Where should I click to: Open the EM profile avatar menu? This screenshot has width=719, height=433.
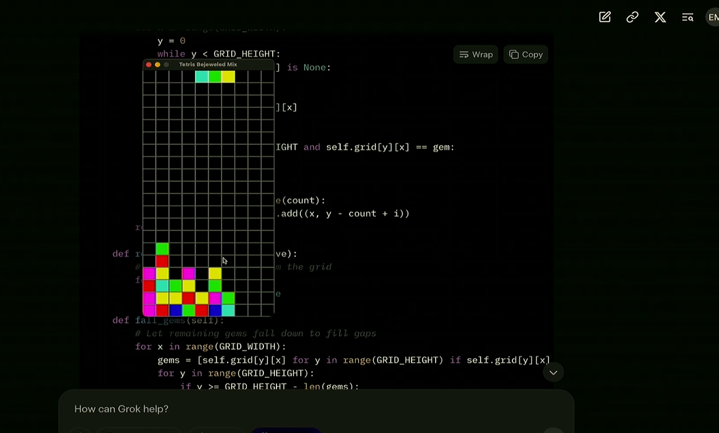pyautogui.click(x=712, y=17)
